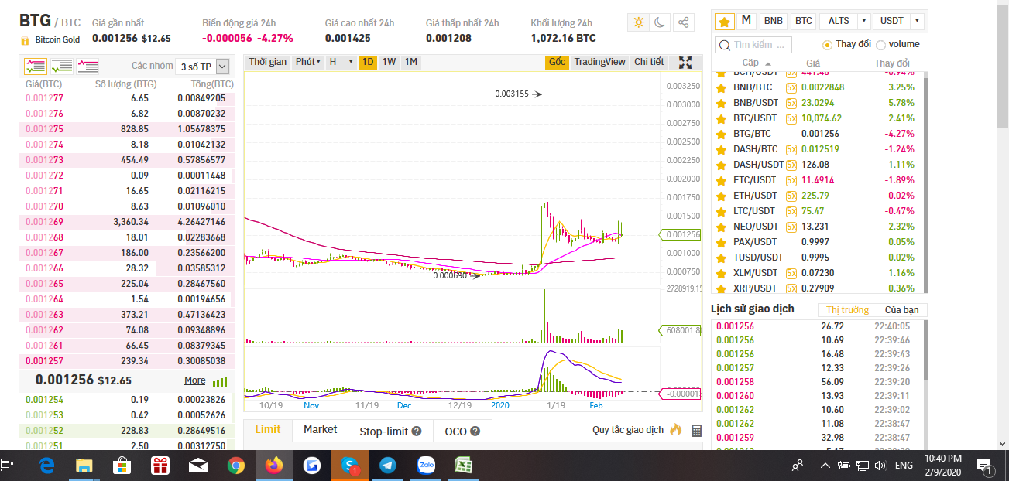Click the flame icon beside Quy tắc giao dịch
Viewport: 1009px width, 481px height.
[x=675, y=430]
